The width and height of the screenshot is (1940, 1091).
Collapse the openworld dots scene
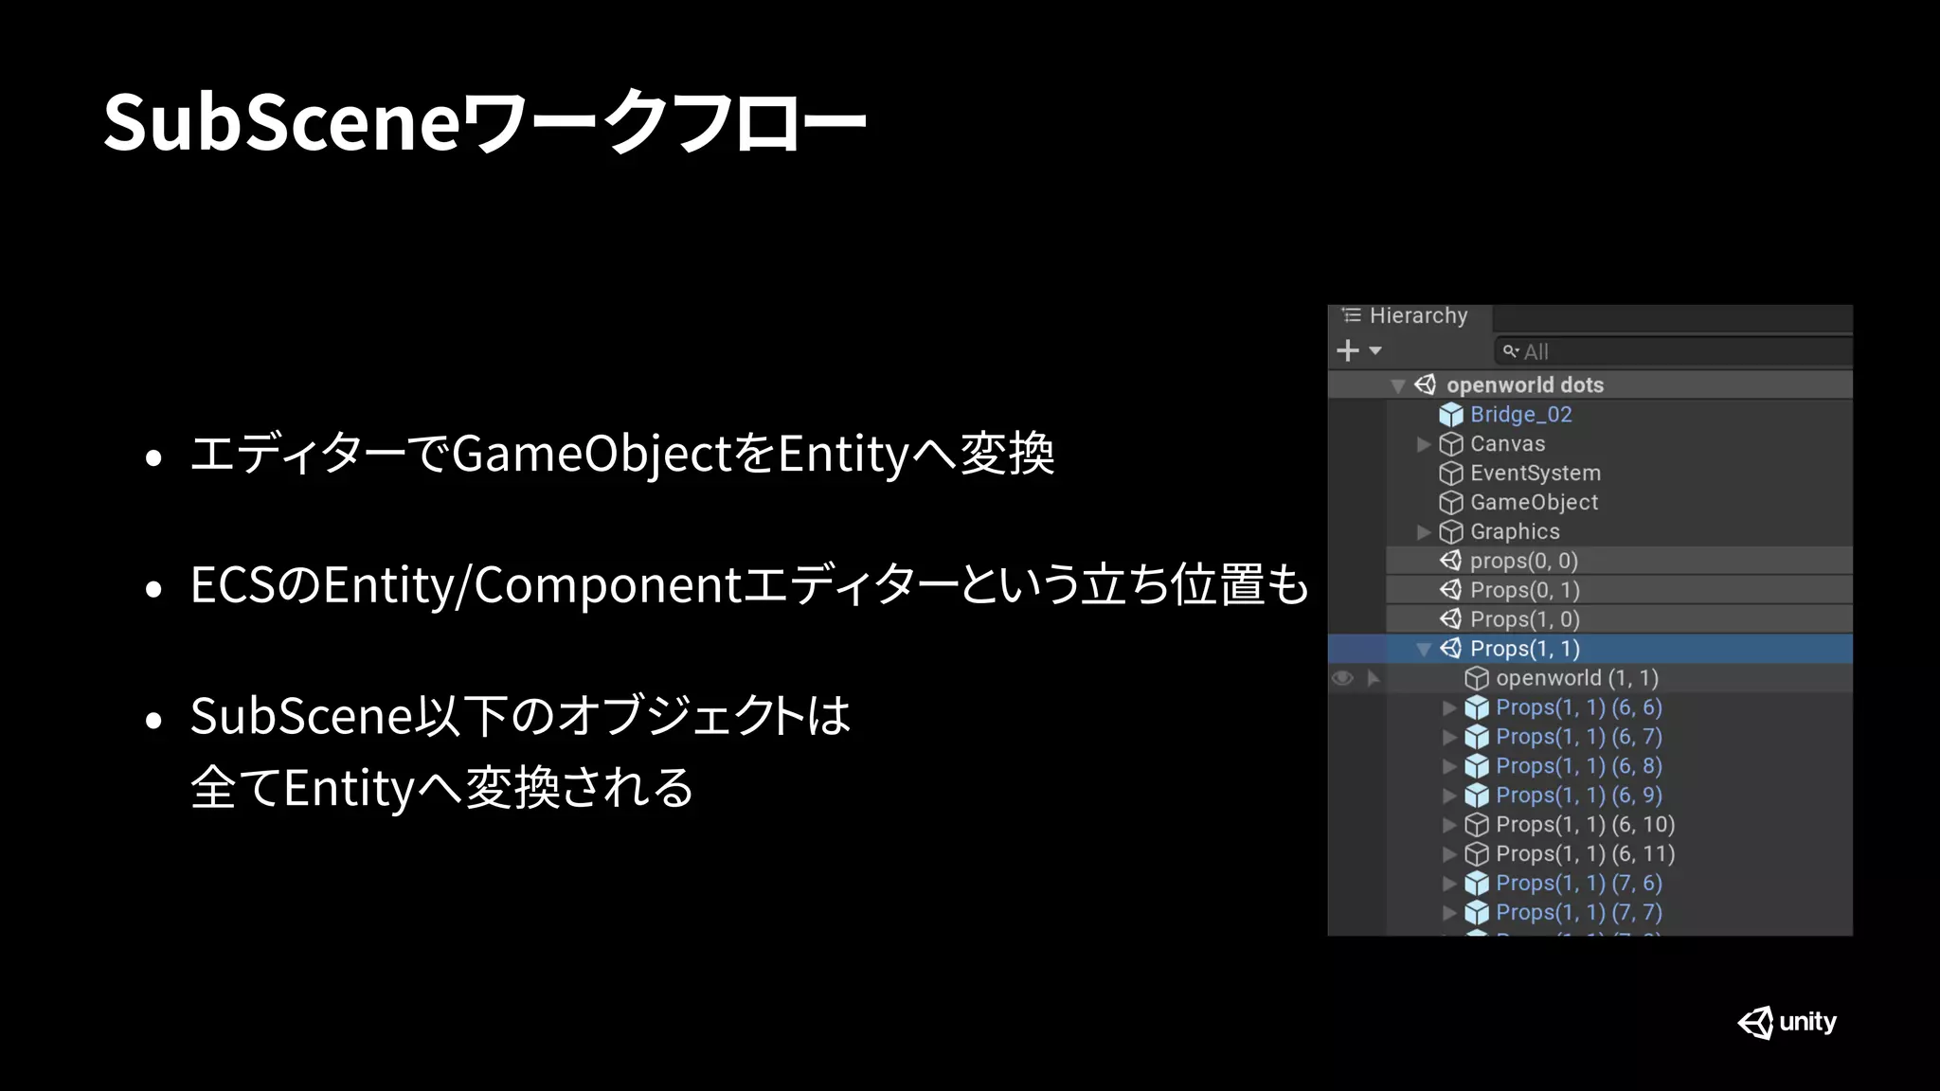[1397, 385]
